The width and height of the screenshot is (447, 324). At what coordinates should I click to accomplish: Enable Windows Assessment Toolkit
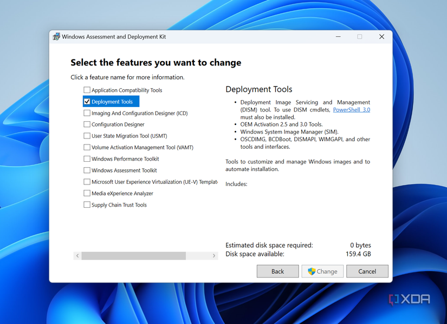[x=87, y=170]
